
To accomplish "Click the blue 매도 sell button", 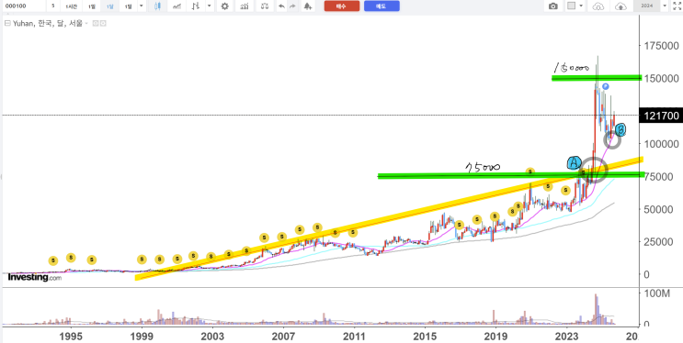I will [x=381, y=6].
